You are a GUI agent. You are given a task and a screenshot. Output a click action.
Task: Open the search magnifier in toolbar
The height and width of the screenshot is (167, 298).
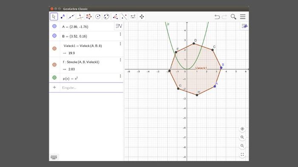coord(233,17)
